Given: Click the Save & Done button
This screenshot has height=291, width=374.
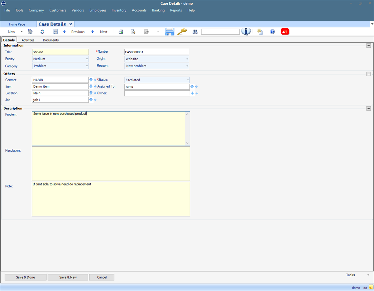Looking at the screenshot, I should (26, 277).
